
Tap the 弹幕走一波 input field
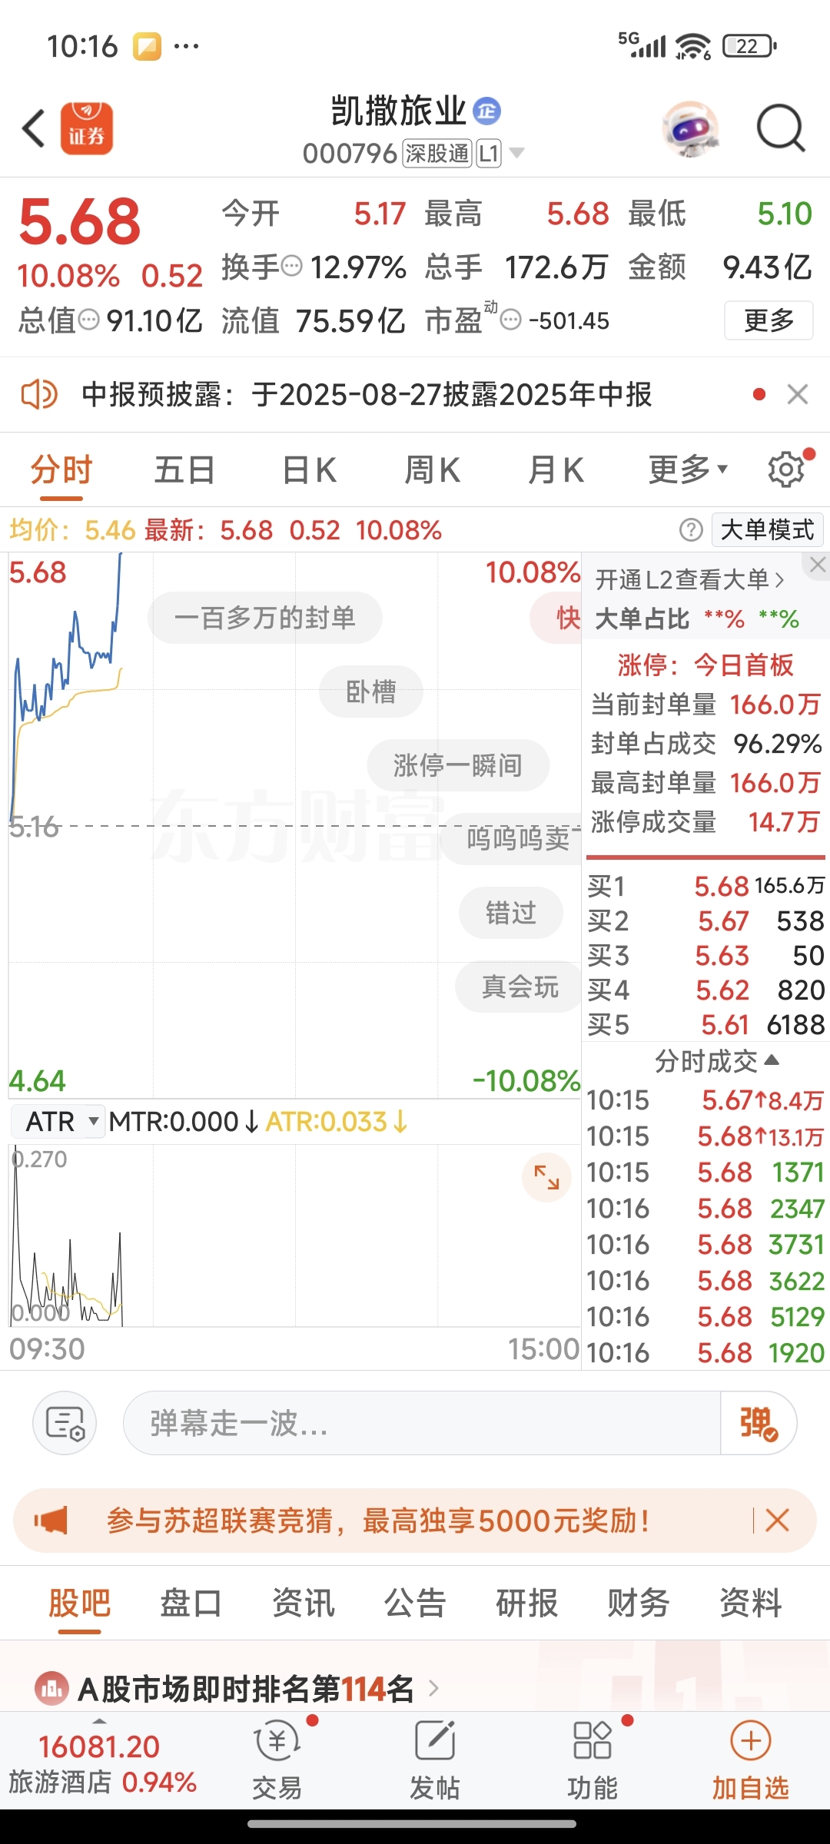click(x=421, y=1423)
